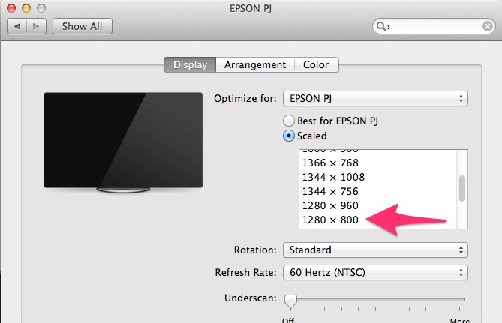Viewport: 502px width, 323px height.
Task: Clear the search field with X icon
Action: [487, 26]
